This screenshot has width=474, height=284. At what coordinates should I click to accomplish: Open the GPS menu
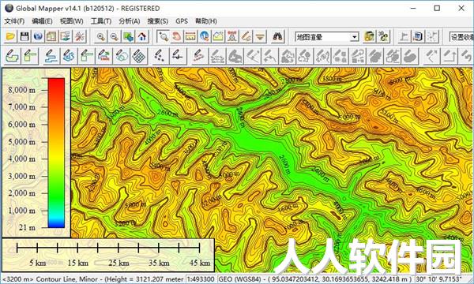(182, 21)
